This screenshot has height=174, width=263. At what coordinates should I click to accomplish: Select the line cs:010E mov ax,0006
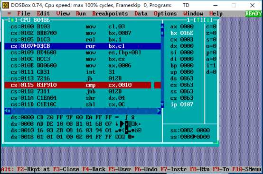(83, 65)
